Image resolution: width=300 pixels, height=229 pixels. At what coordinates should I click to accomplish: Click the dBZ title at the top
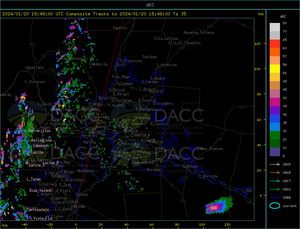tap(150, 5)
